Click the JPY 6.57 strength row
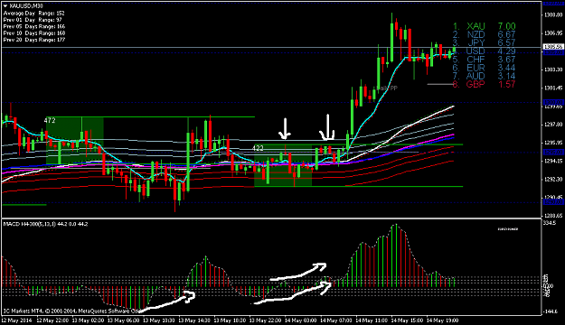The image size is (565, 325). pos(485,42)
